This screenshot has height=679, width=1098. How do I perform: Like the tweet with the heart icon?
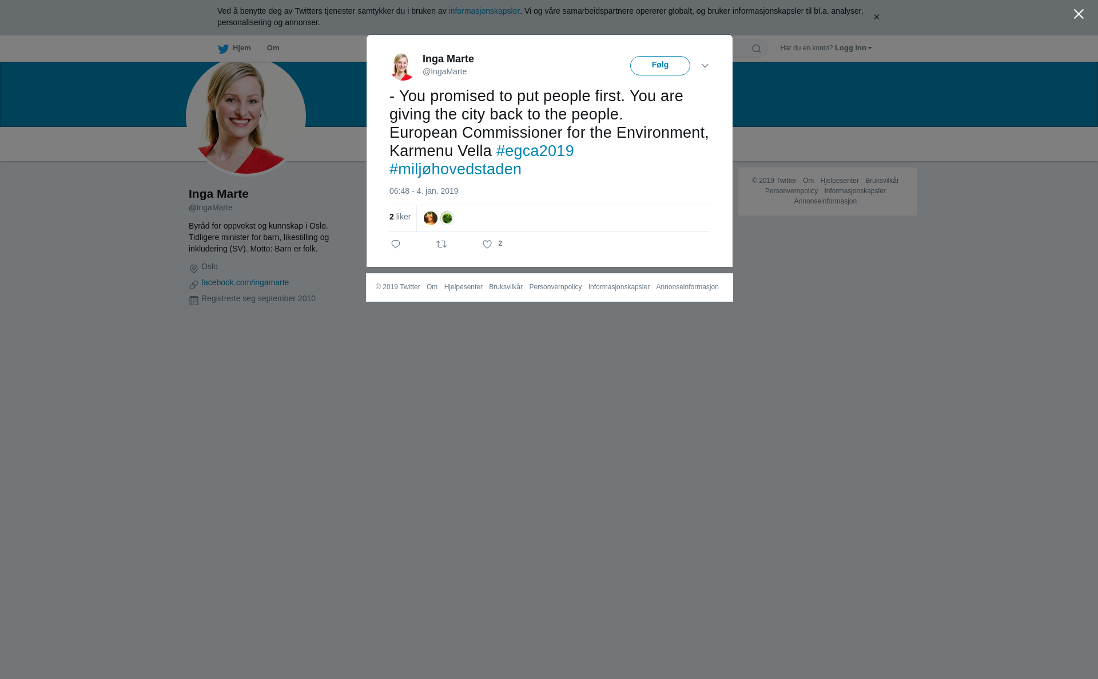487,244
